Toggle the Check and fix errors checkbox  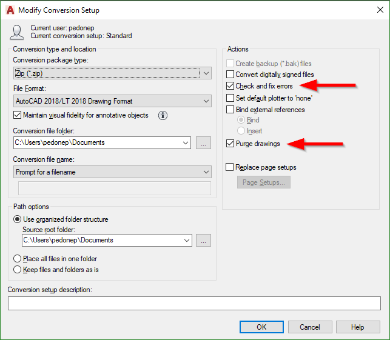point(230,86)
